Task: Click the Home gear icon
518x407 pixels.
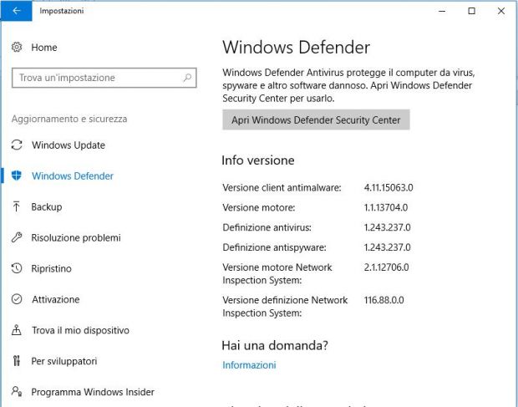Action: click(x=17, y=48)
